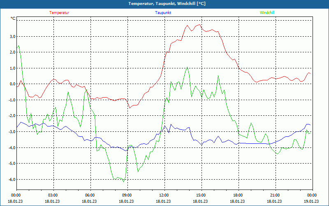
Task: Click the red Temperatur legend label
Action: coord(59,13)
